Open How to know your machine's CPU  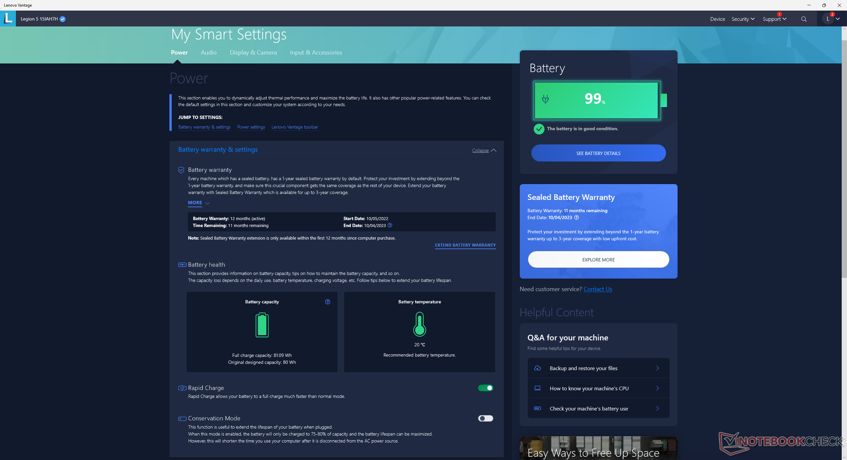[x=598, y=388]
